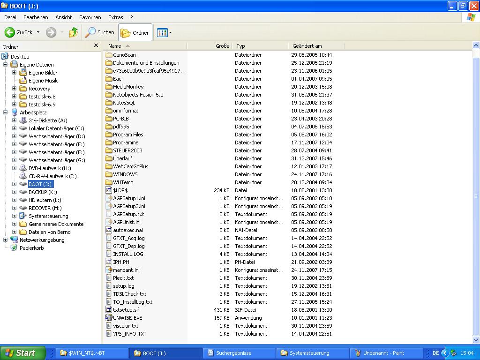480x360 pixels.
Task: Open the views dropdown arrow
Action: [171, 32]
